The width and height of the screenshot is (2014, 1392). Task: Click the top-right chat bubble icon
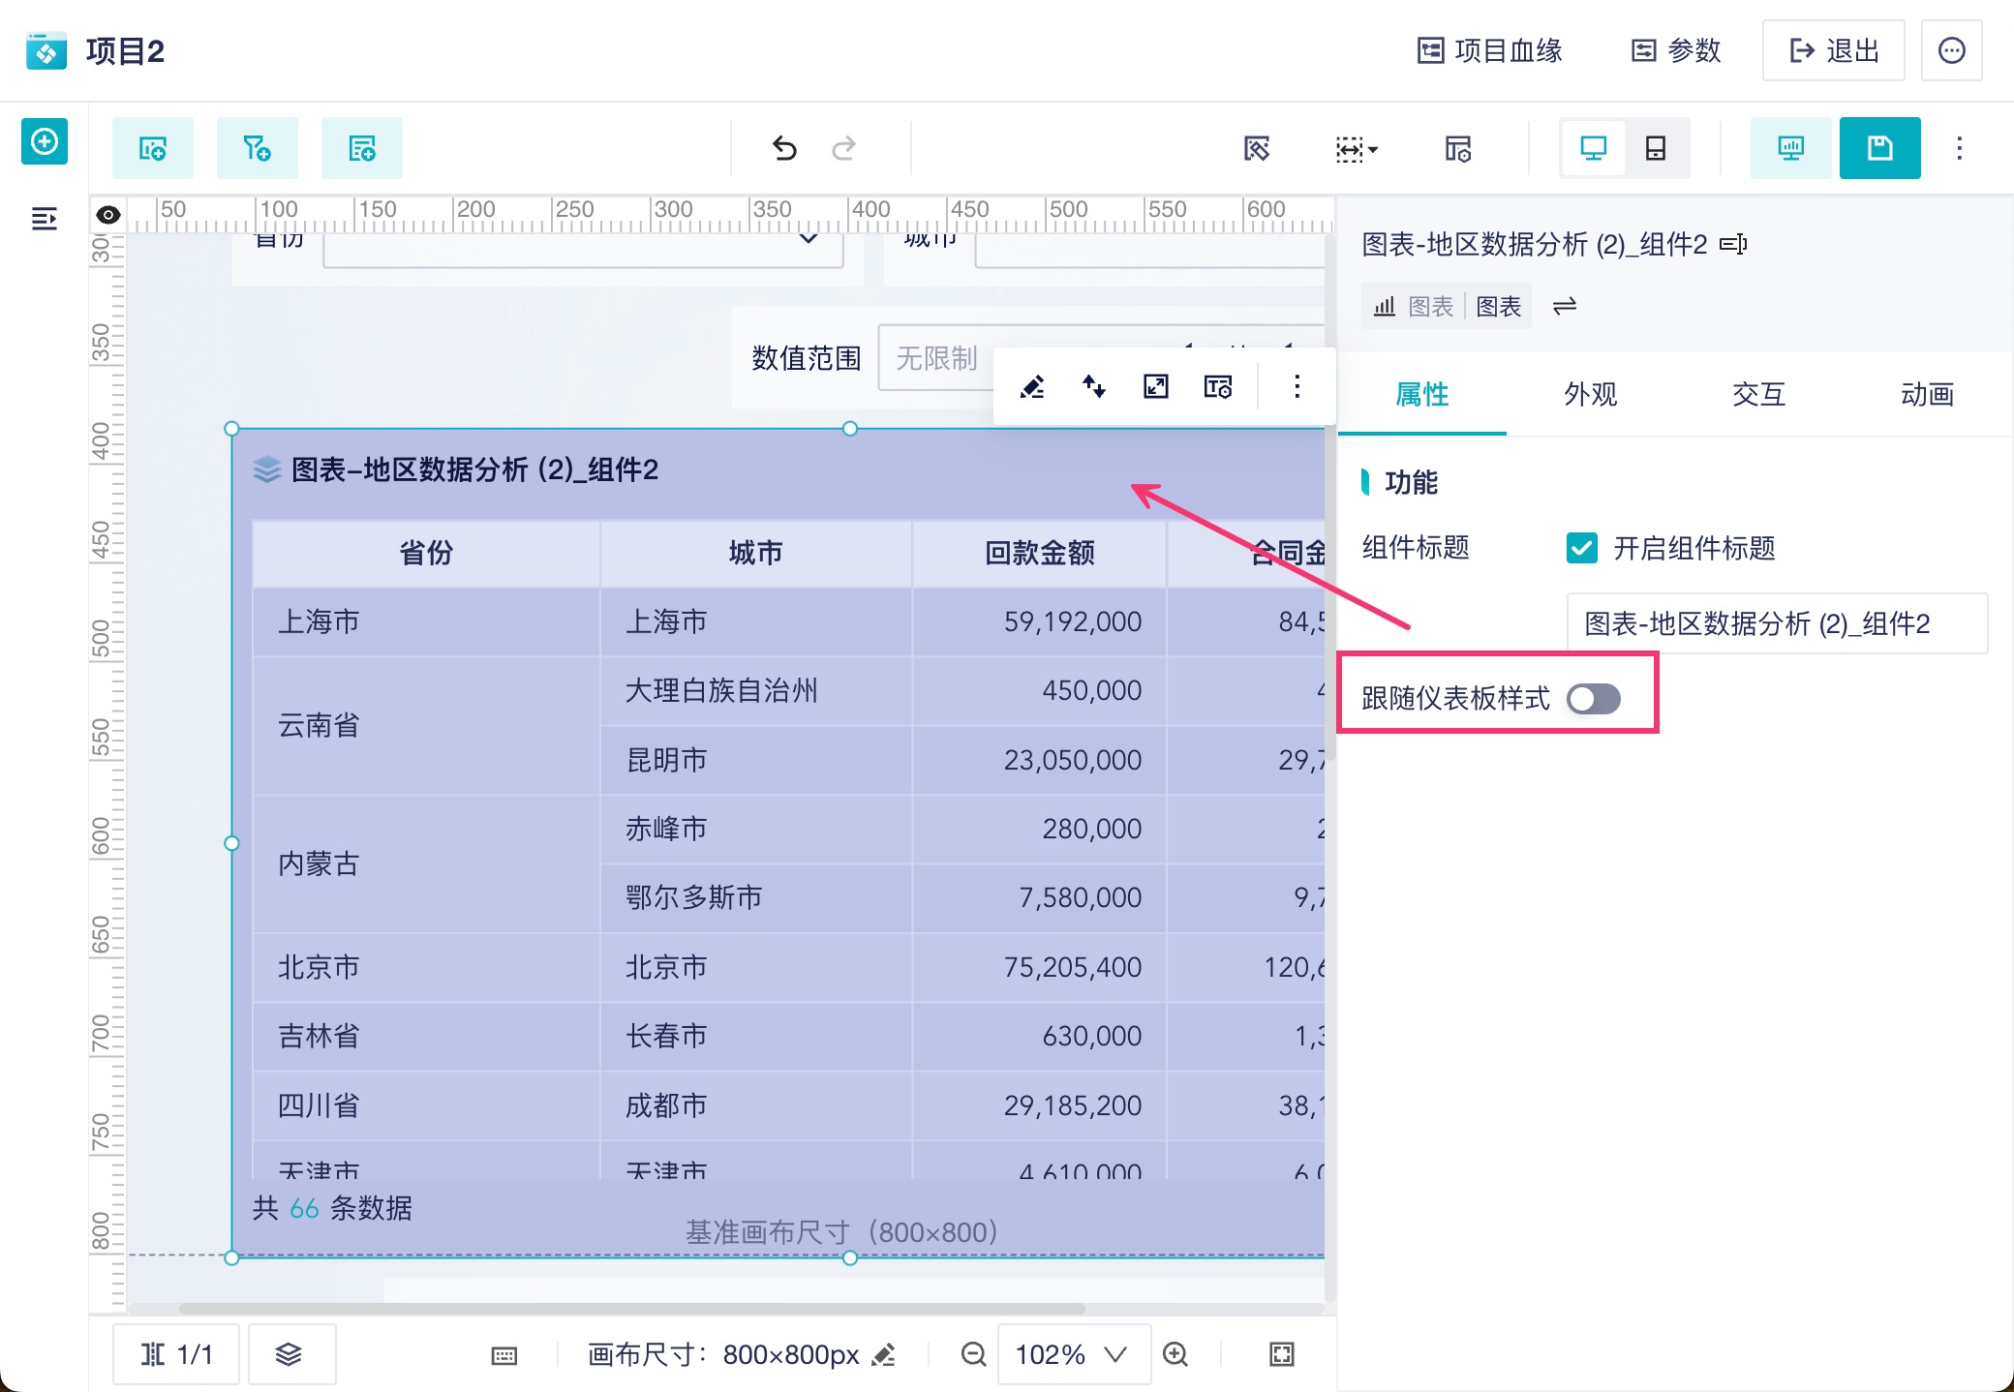(x=1952, y=50)
